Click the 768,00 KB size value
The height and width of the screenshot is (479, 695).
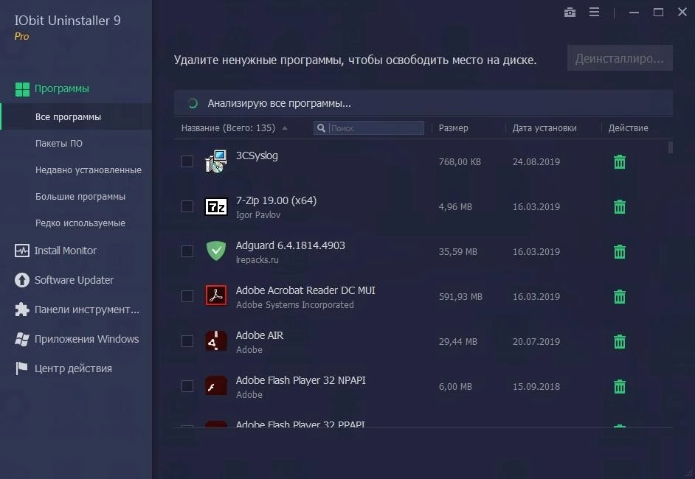460,161
